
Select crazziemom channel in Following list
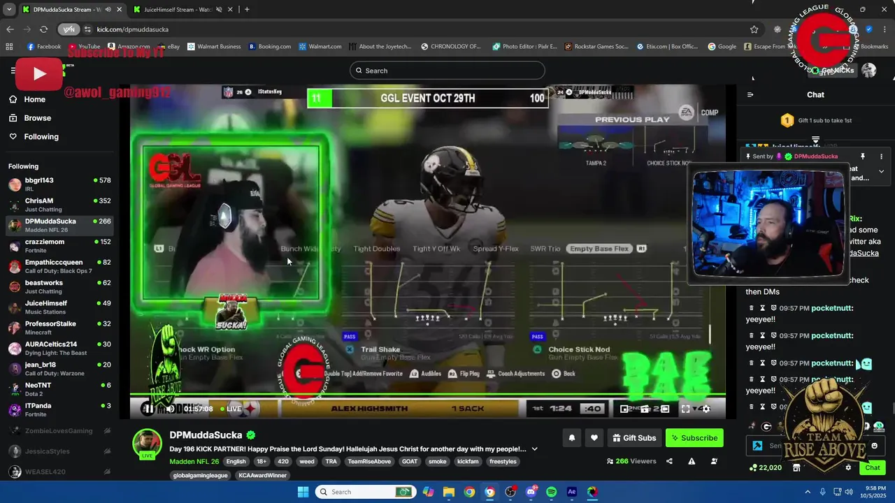click(x=59, y=246)
